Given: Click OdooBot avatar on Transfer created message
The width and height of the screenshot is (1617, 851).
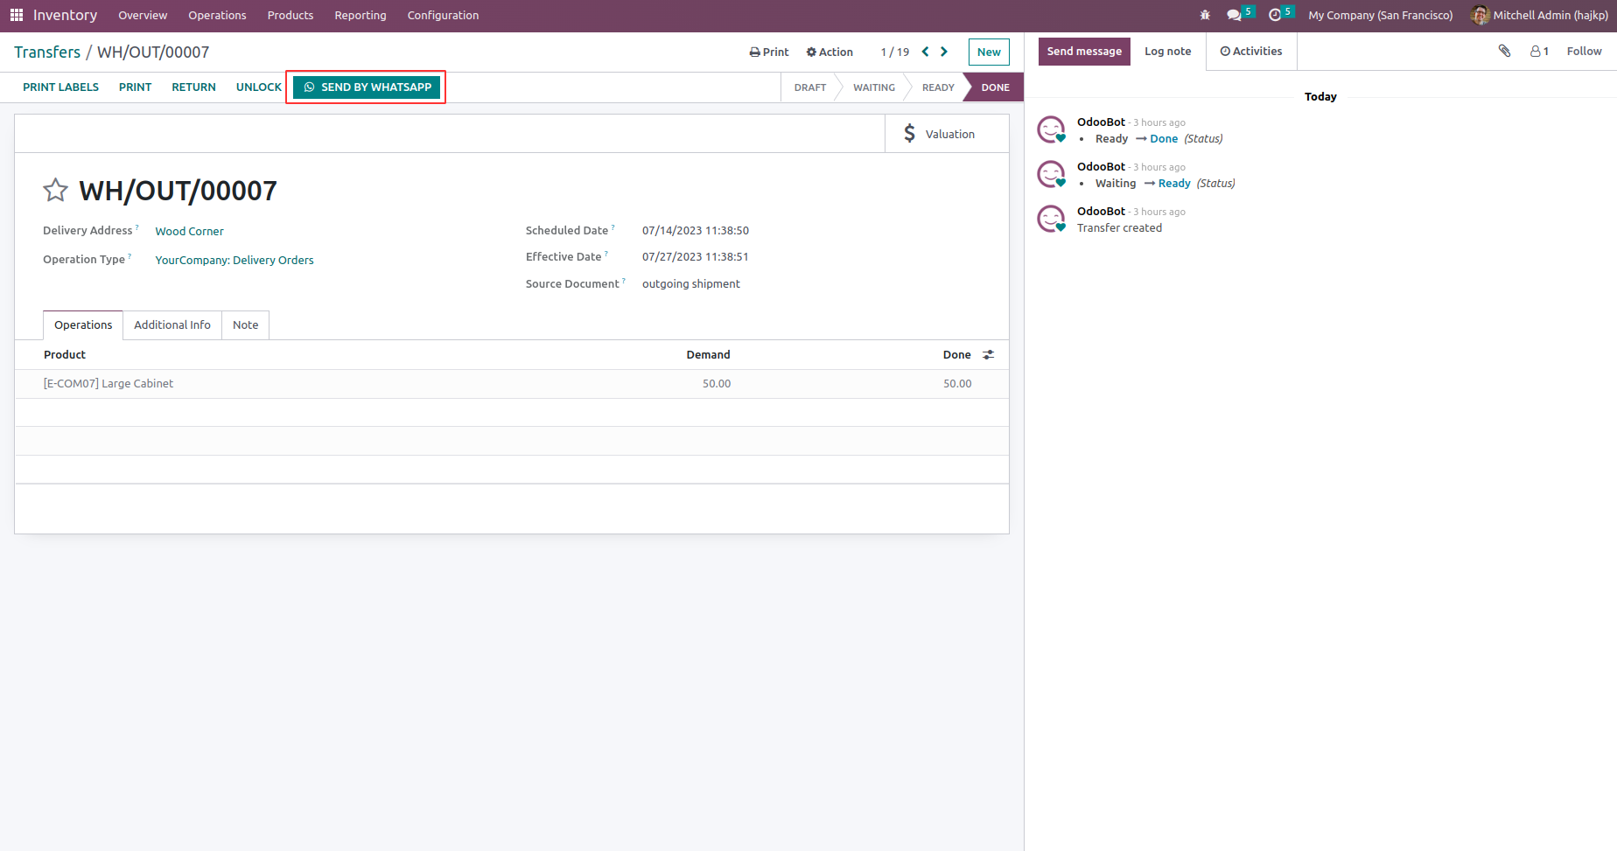Looking at the screenshot, I should pyautogui.click(x=1051, y=220).
